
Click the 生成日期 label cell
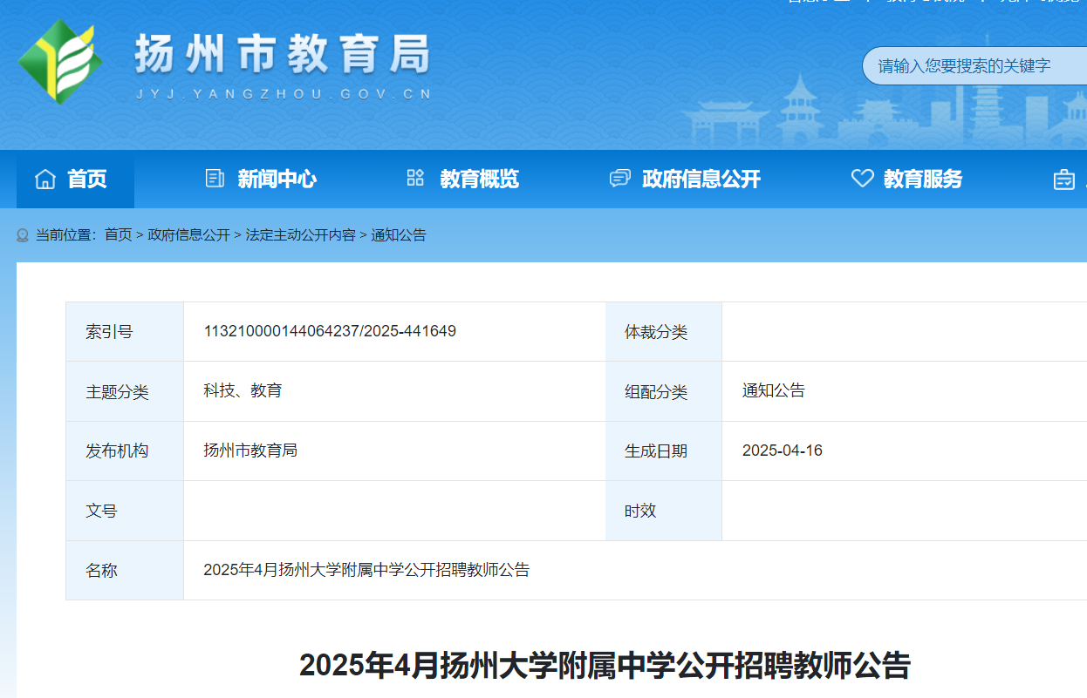664,451
